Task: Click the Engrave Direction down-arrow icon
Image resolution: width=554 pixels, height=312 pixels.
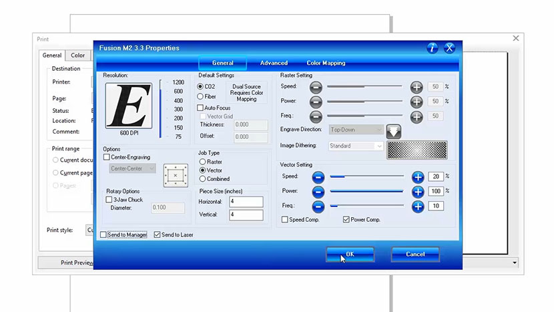Action: tap(394, 130)
